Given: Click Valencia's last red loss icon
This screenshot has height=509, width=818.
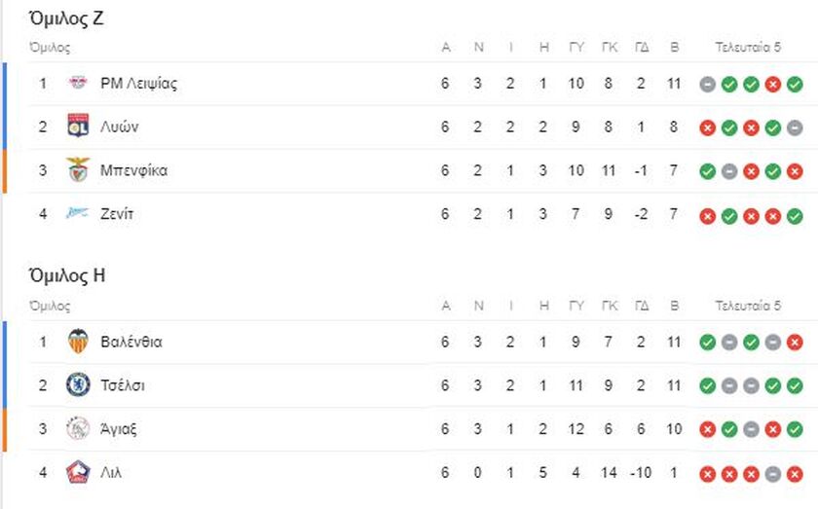Looking at the screenshot, I should coord(795,343).
